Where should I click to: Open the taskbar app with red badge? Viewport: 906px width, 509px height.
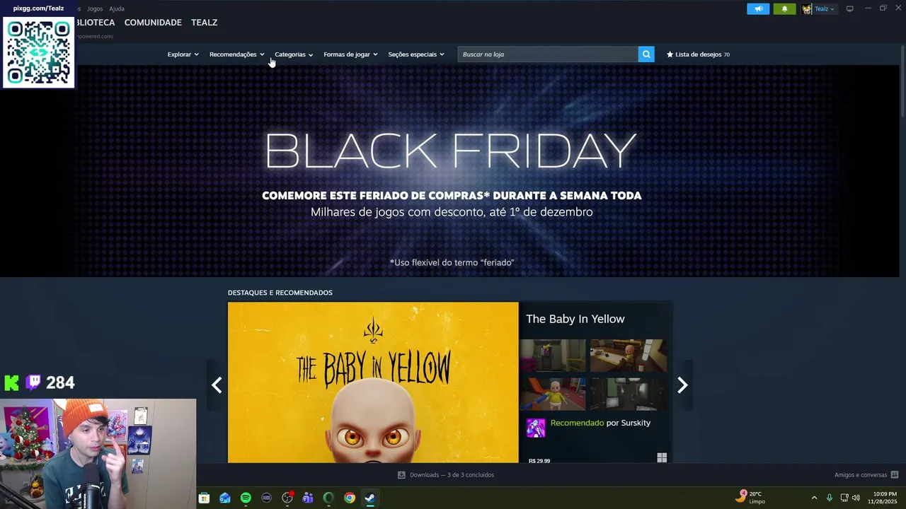pyautogui.click(x=287, y=498)
